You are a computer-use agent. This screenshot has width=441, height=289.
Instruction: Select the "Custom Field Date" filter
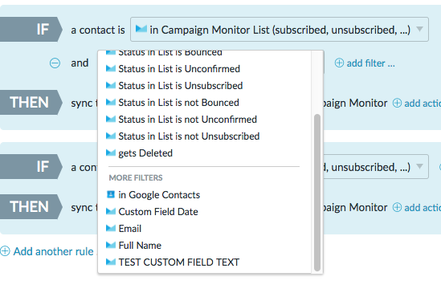158,212
